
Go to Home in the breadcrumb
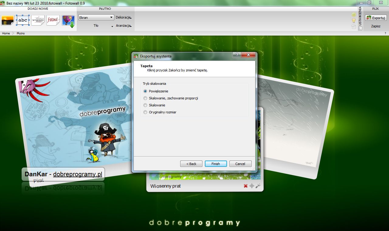[6, 33]
